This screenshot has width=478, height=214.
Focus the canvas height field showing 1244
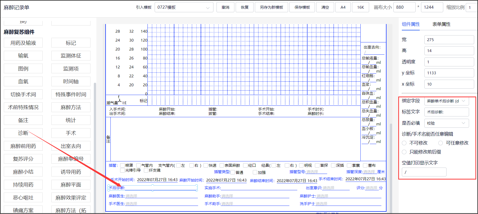pyautogui.click(x=432, y=7)
